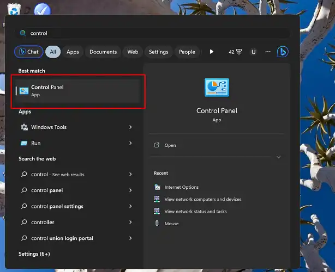This screenshot has height=272, width=335.
Task: Switch to the Settings filter tab
Action: [x=159, y=52]
